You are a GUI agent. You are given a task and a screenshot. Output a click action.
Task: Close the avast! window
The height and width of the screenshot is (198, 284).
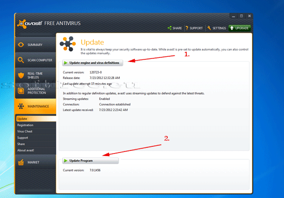249,16
